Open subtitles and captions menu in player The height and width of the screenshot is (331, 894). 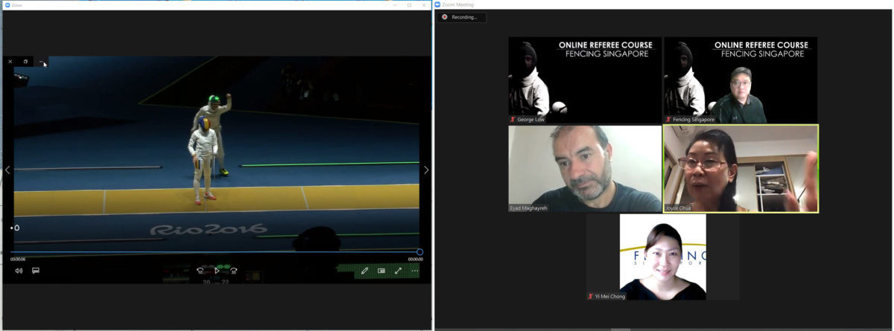click(x=35, y=271)
